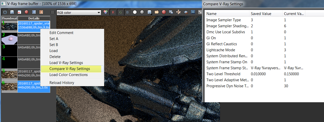Save image to history via floppy icon
Screen dimensions: 324x122
pos(12,12)
